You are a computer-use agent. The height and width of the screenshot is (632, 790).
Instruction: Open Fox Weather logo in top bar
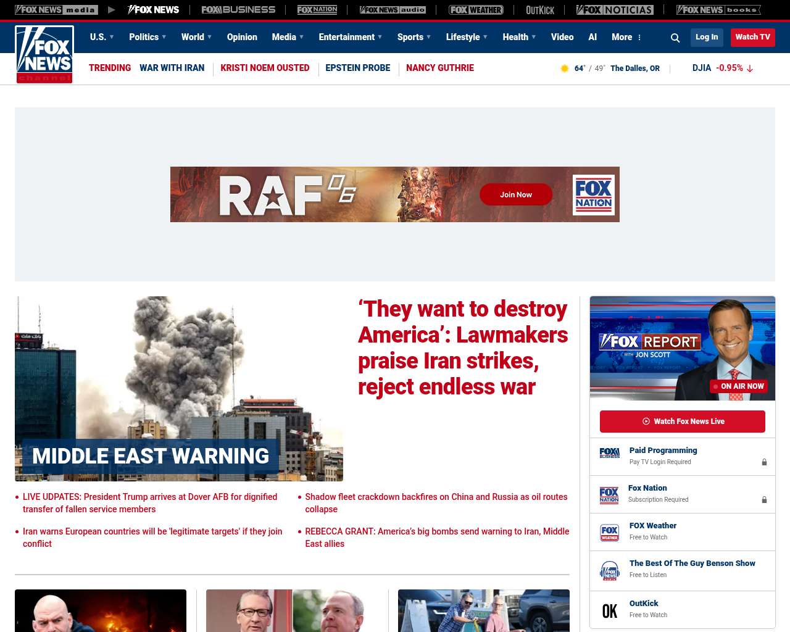point(476,10)
